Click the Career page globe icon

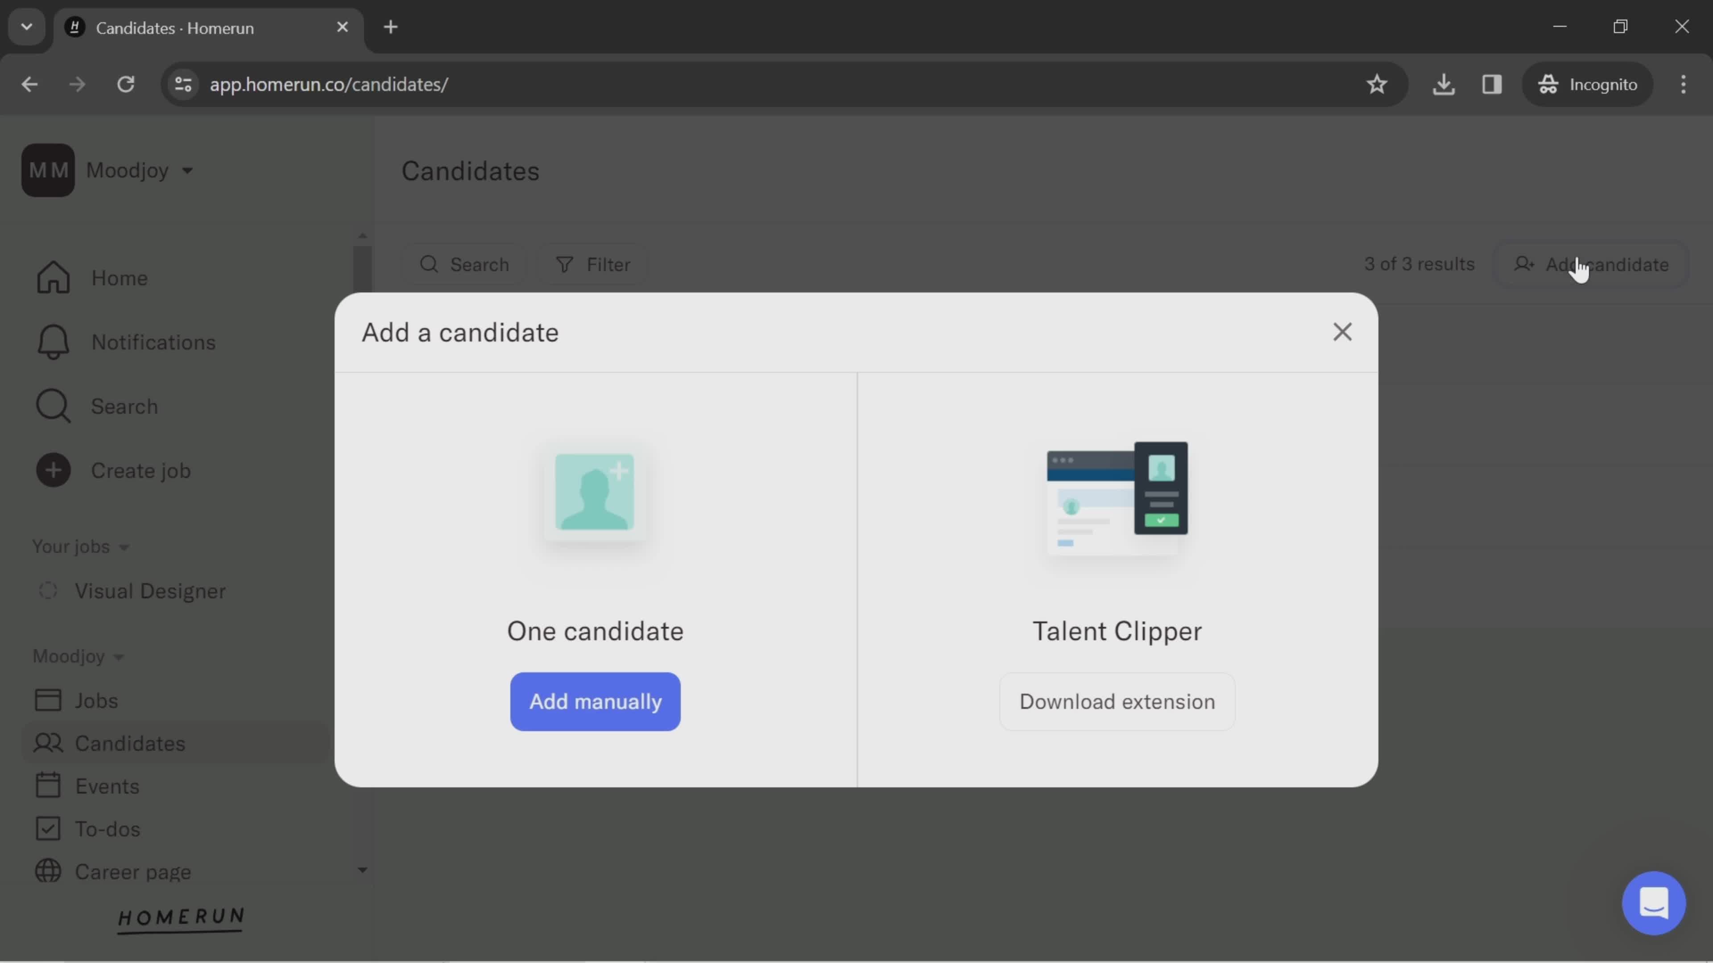pyautogui.click(x=47, y=870)
